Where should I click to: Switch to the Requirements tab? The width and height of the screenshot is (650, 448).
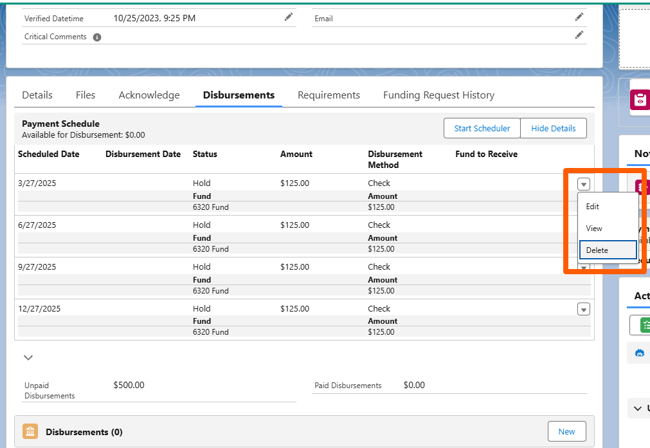[329, 95]
